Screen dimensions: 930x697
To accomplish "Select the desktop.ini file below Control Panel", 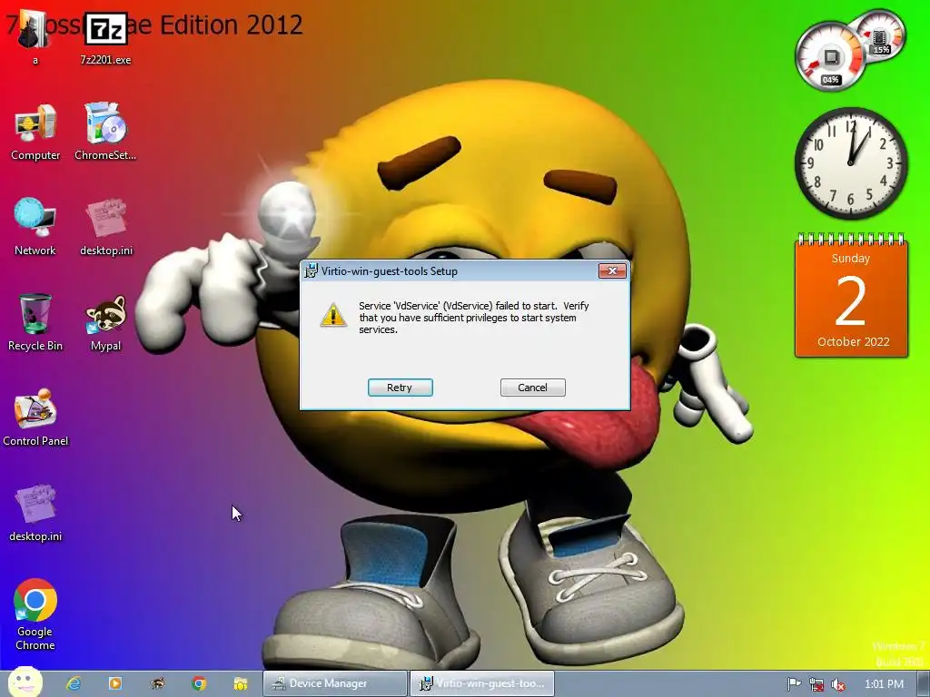I will (35, 513).
